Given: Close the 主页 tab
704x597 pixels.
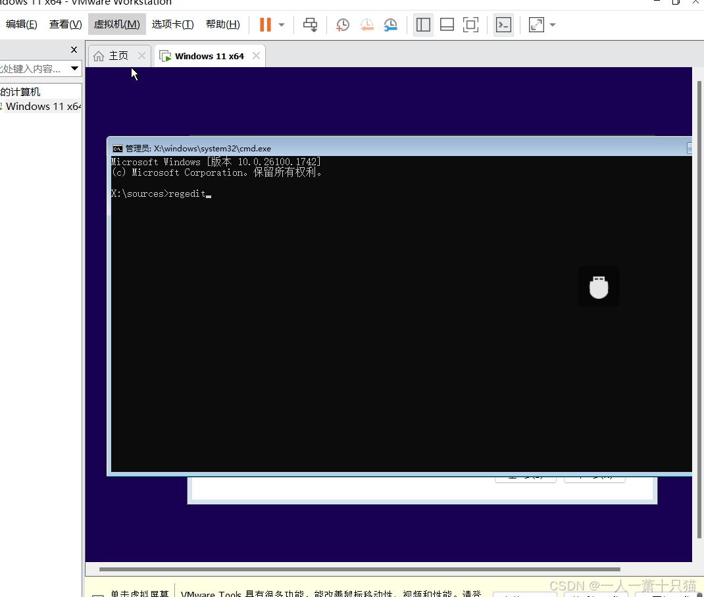Looking at the screenshot, I should tap(141, 56).
